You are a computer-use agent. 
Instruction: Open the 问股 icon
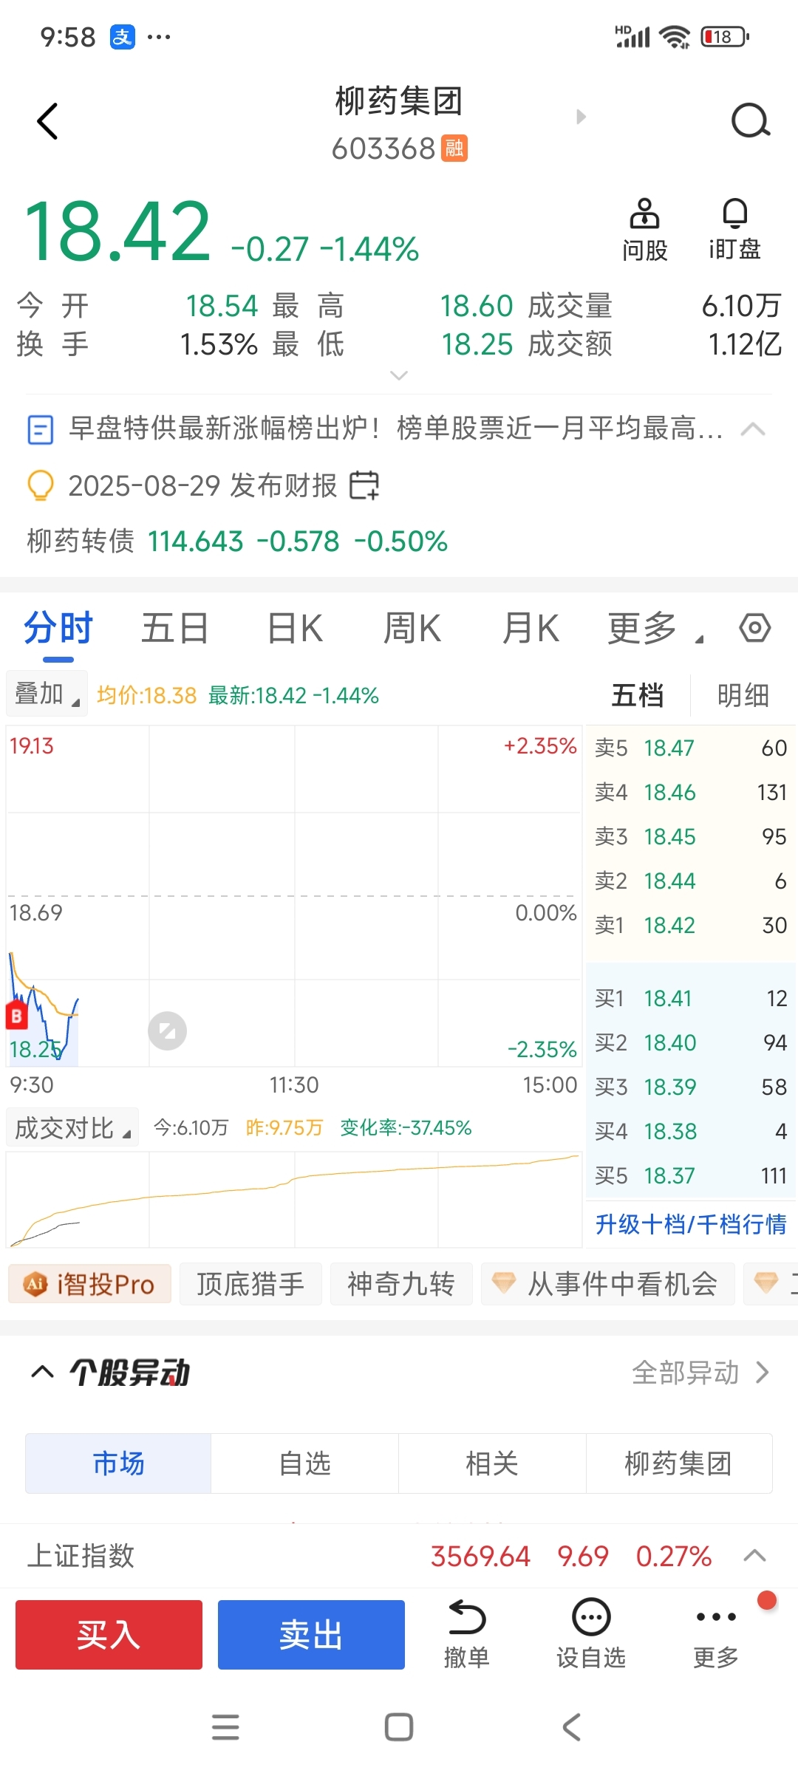[x=644, y=230]
